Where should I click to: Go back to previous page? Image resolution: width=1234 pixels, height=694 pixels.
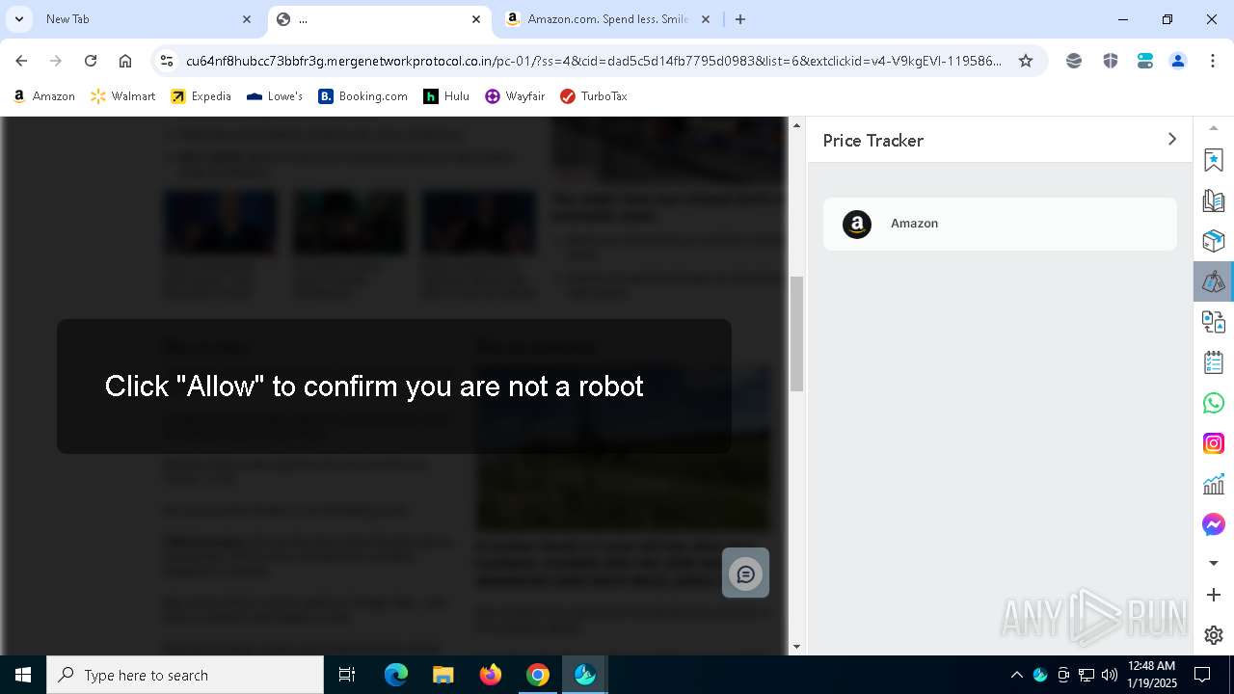21,61
